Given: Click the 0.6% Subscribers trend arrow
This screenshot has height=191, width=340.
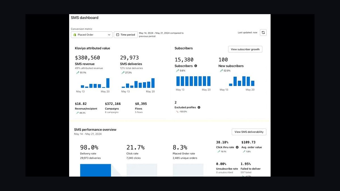Looking at the screenshot, I should [177, 71].
